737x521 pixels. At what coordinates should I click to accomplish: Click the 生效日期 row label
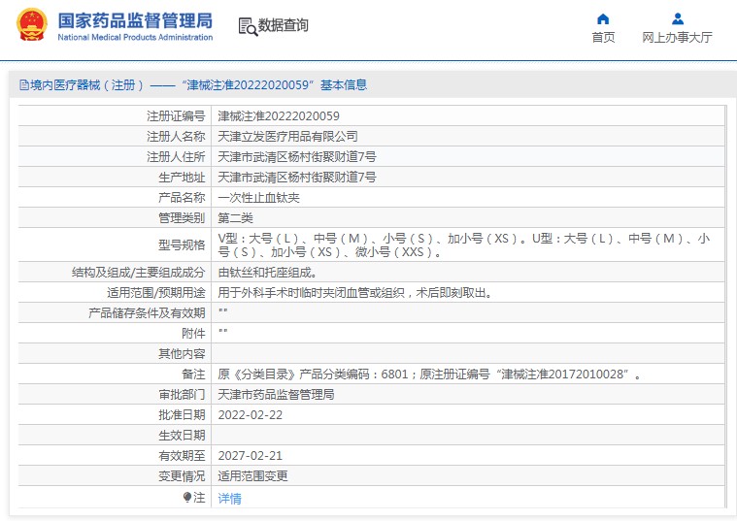tap(182, 436)
